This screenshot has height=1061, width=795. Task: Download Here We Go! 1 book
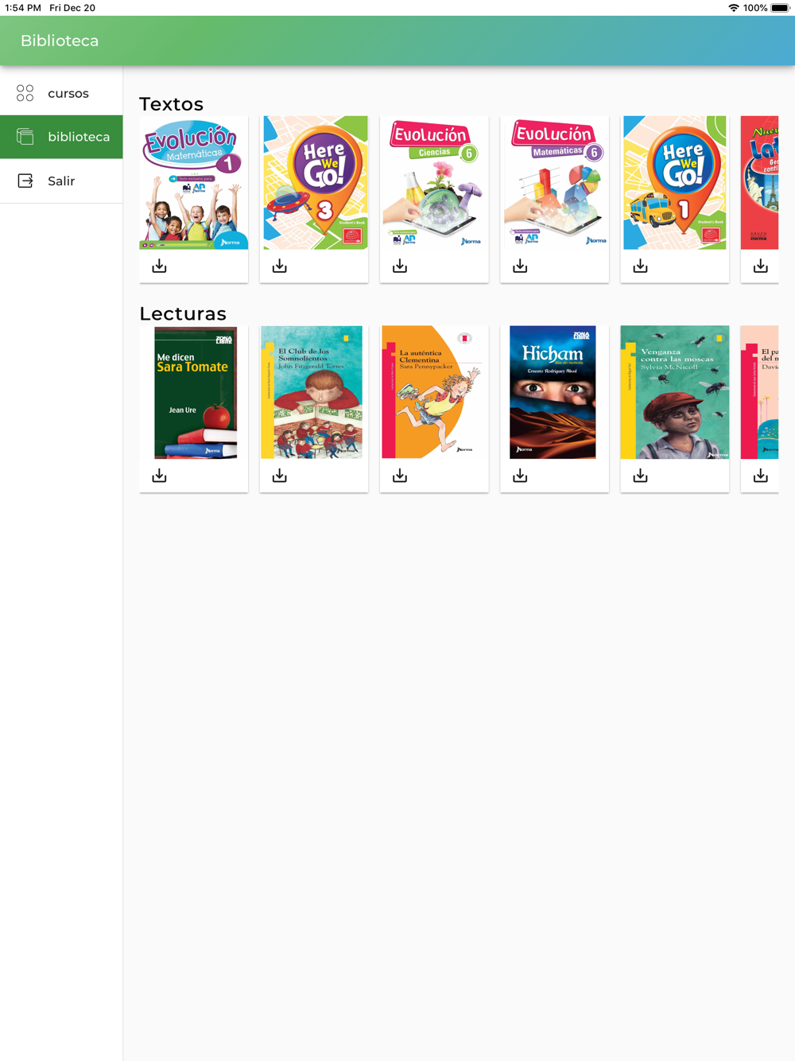click(x=640, y=266)
